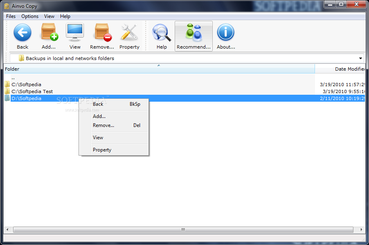Select the C:\Softpedia Test row text
Screen dimensions: 369x245
[x=32, y=91]
